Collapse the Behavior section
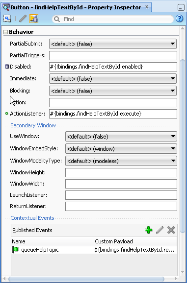The height and width of the screenshot is (283, 187). click(x=5, y=32)
